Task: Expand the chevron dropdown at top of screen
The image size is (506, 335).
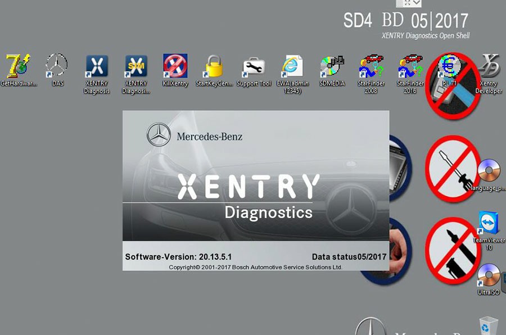Action: 417,3
